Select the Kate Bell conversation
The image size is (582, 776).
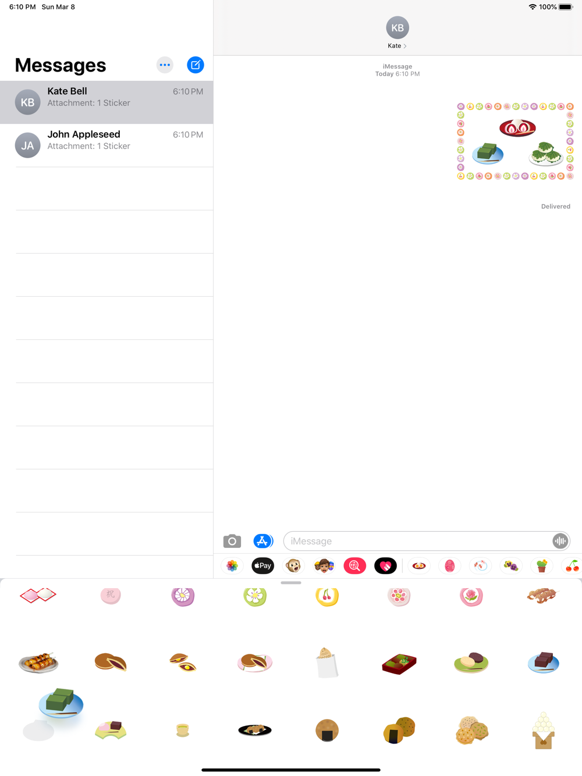pyautogui.click(x=107, y=102)
